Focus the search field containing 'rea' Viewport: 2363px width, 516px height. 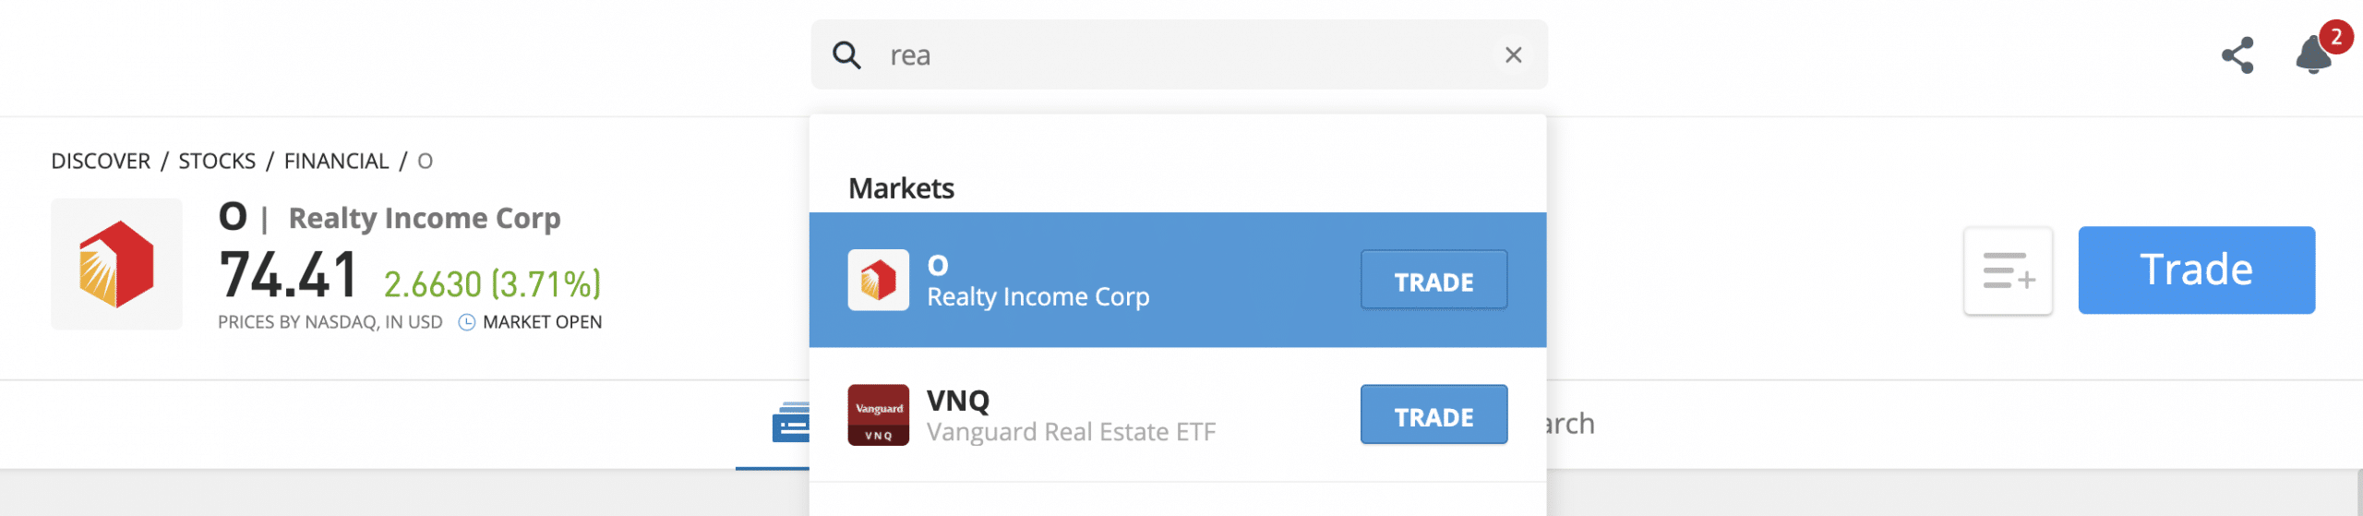point(1179,55)
